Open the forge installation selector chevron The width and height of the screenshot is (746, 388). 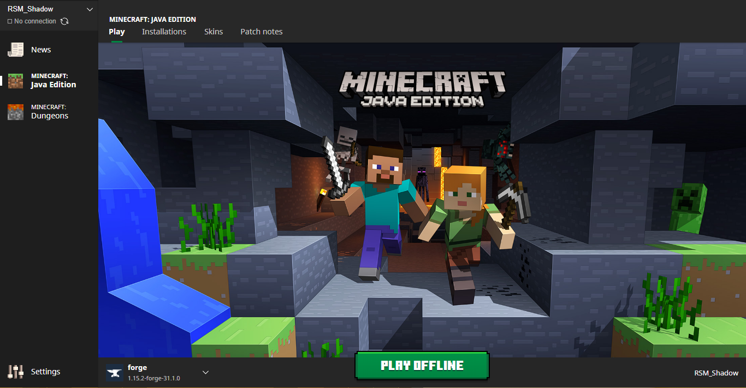206,372
